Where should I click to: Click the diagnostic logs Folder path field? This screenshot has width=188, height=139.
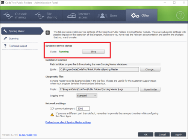(x=99, y=89)
